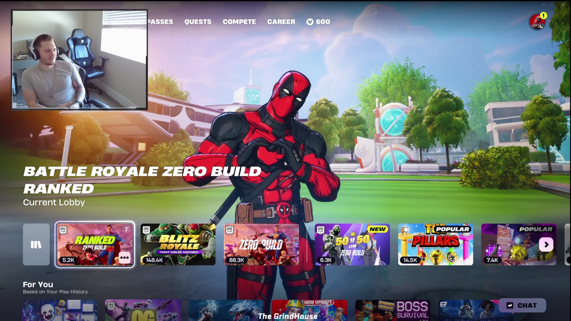571x321 pixels.
Task: Click the next arrow on the game carousel
Action: [546, 244]
